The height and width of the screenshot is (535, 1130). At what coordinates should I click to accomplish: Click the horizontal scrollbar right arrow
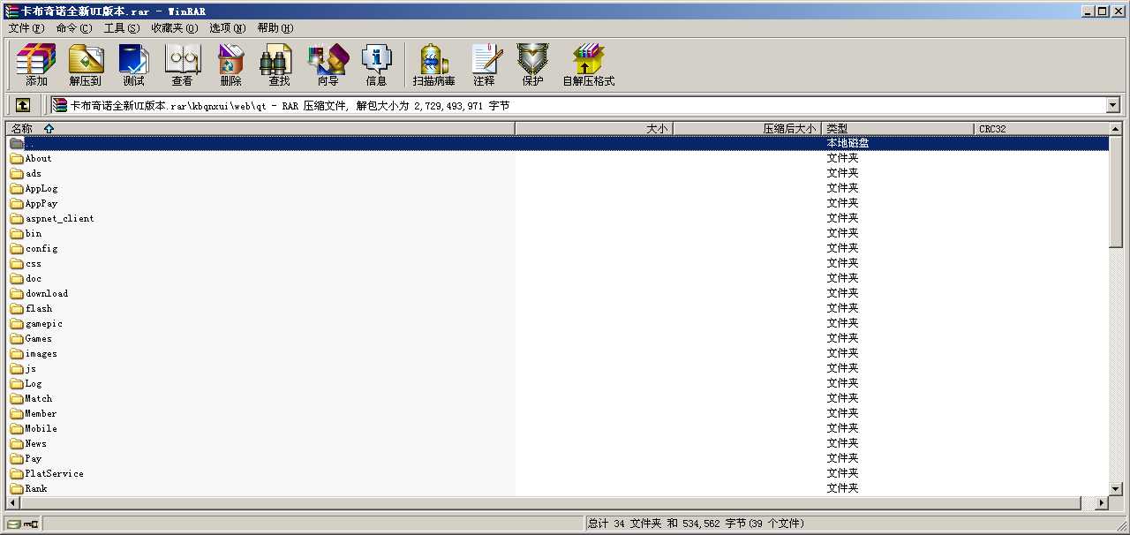click(1101, 503)
